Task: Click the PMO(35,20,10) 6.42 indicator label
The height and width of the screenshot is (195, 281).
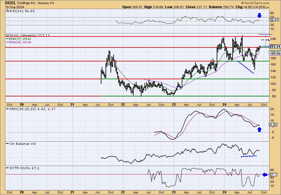Action: [x=27, y=109]
